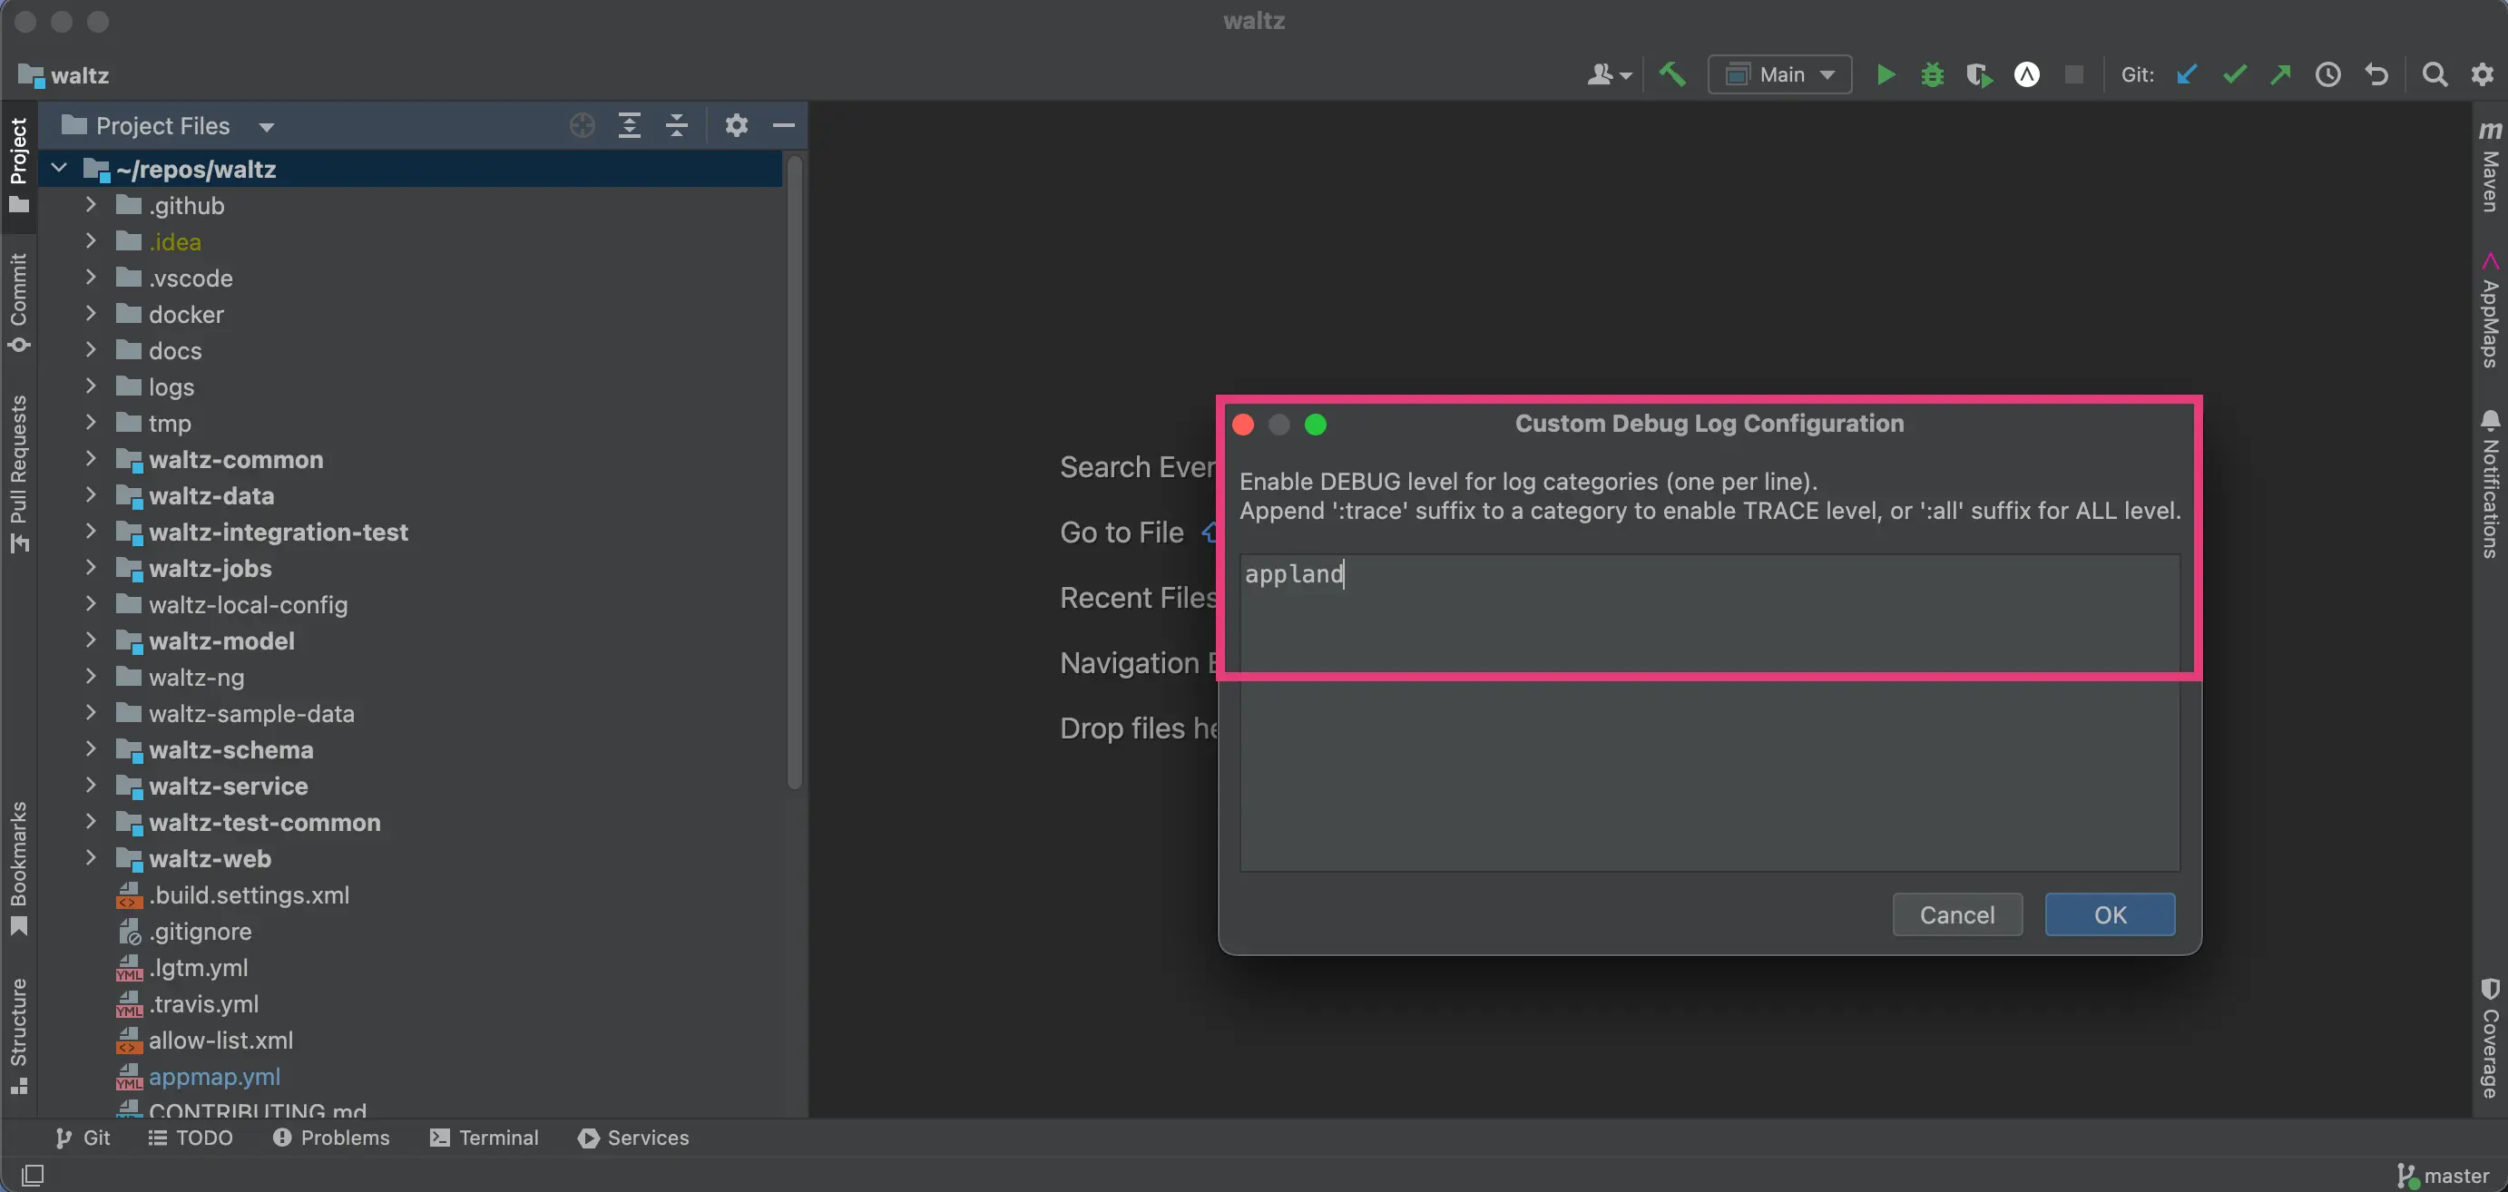
Task: Open the Coverage tool window
Action: (2490, 1040)
